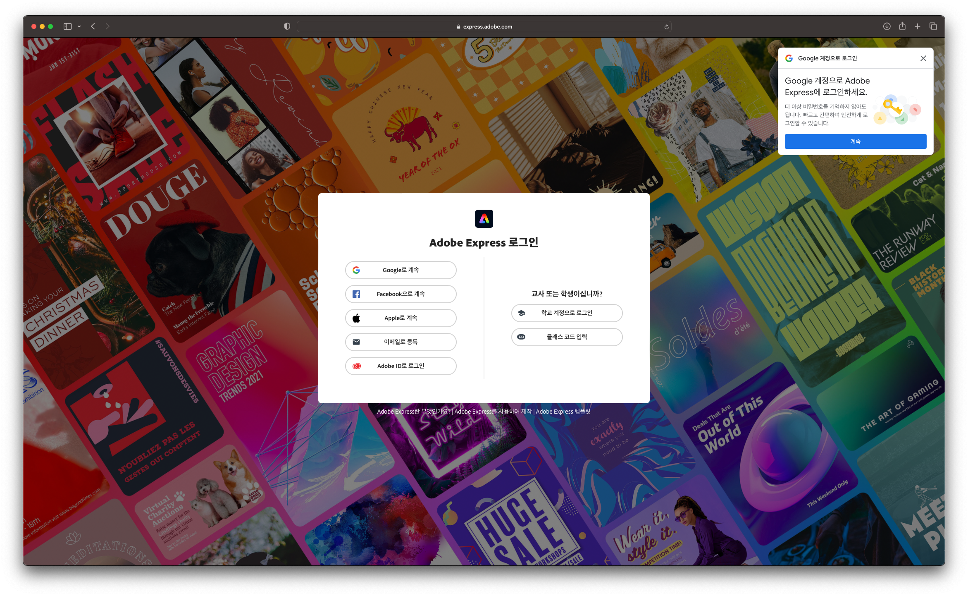Open the Safari downloads icon
The width and height of the screenshot is (968, 596).
coord(887,26)
